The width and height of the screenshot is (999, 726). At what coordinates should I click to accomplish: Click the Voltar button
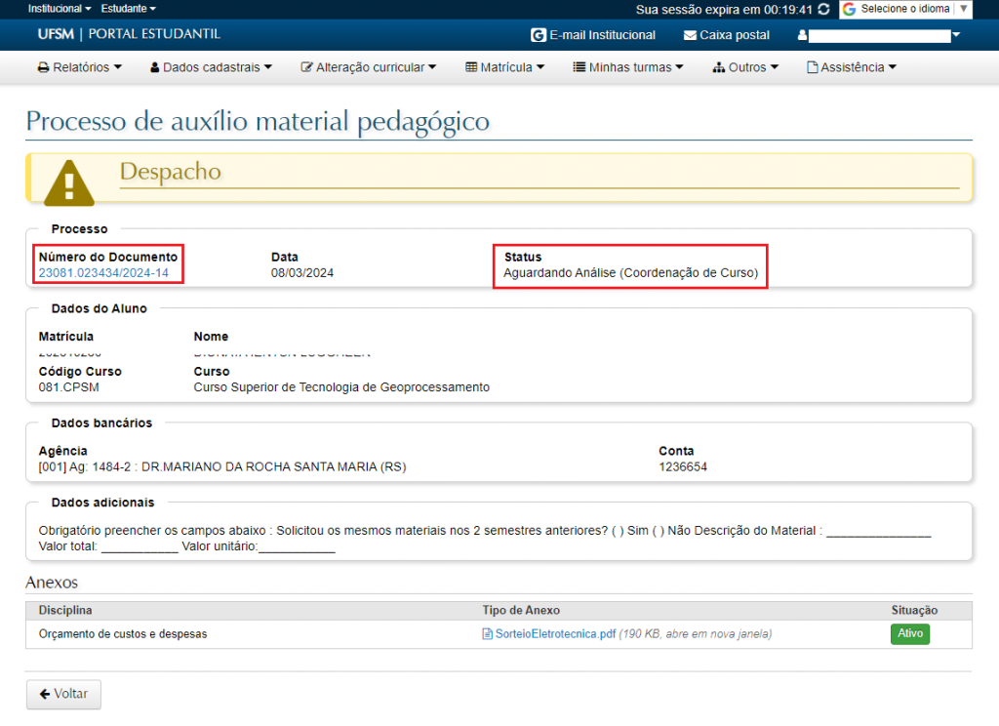[x=63, y=694]
